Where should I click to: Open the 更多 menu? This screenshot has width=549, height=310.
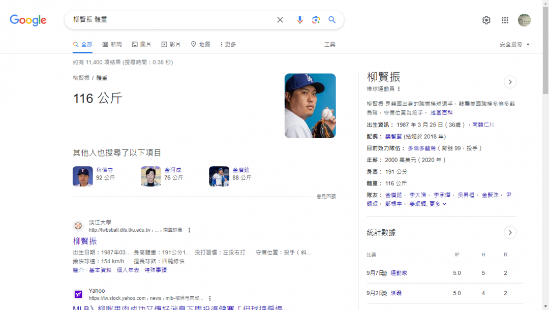click(228, 44)
